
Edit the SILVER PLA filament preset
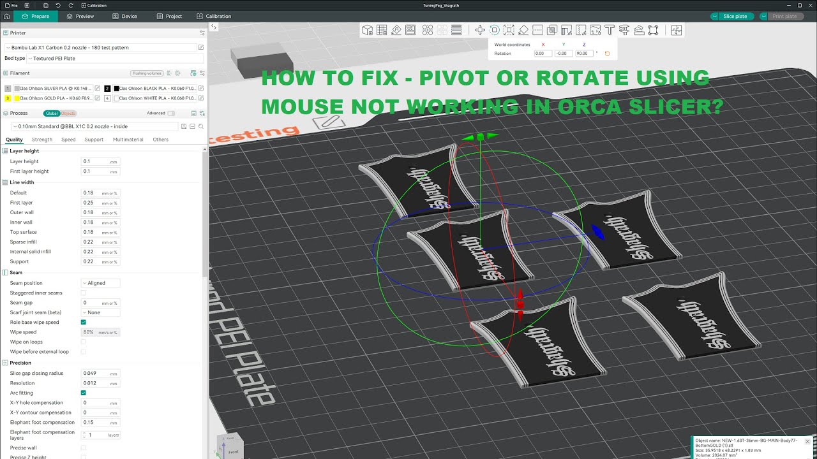[x=97, y=89]
